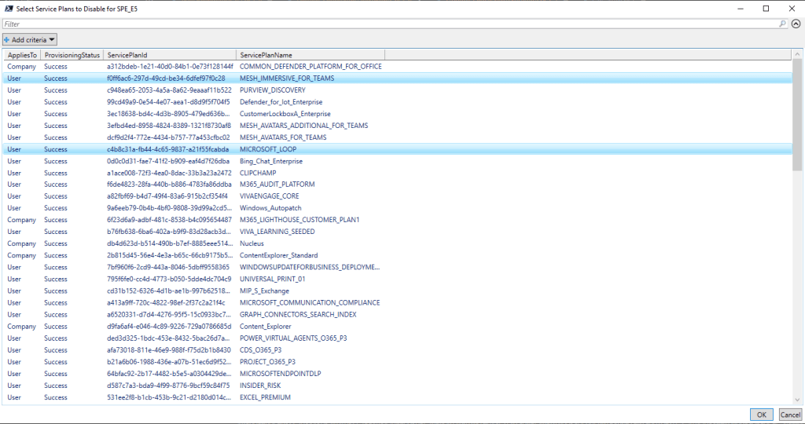The image size is (805, 424).
Task: Sort by the ProvisioningStatus column header
Action: pos(72,55)
